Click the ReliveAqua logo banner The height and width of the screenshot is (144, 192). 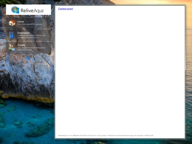click(28, 10)
